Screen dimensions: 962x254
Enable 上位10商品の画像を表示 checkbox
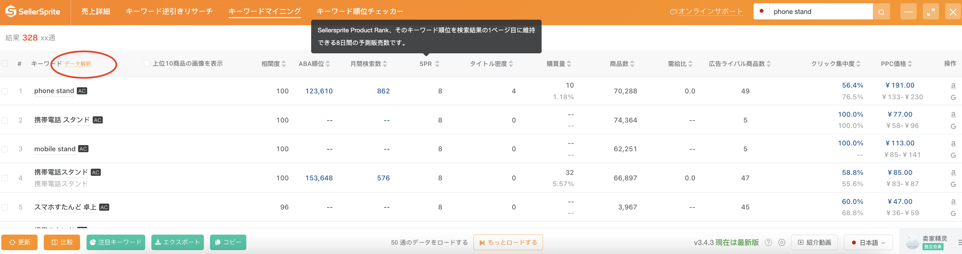[147, 63]
